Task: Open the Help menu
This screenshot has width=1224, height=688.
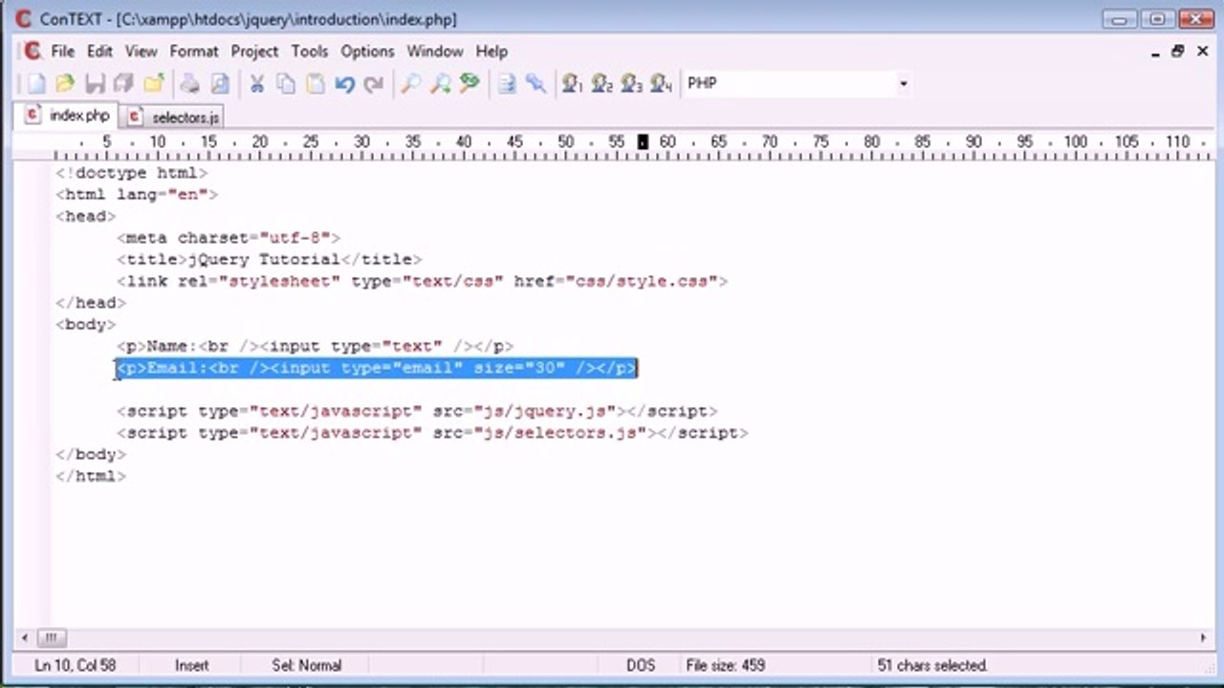Action: click(x=492, y=52)
